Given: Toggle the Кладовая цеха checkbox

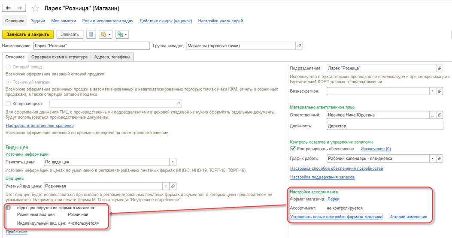Looking at the screenshot, I should pyautogui.click(x=8, y=103).
